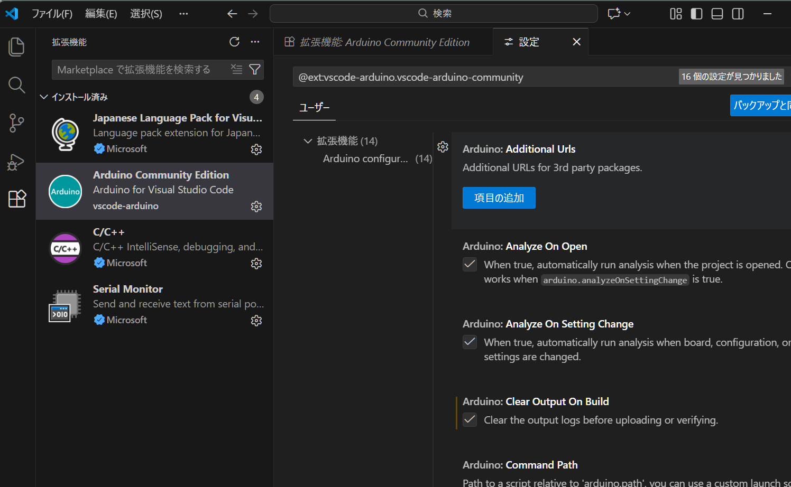This screenshot has height=487, width=791.
Task: Click the 項目の追加 button
Action: click(499, 198)
